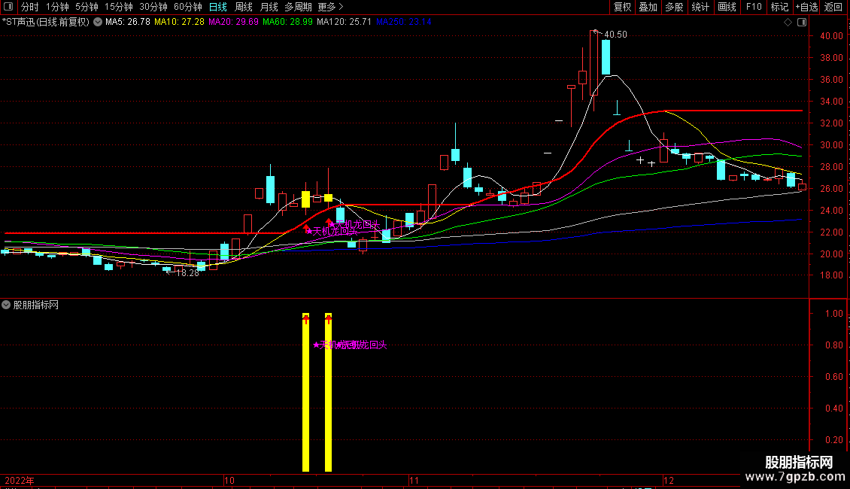Click the yellow MA10: 27.28 label
Screen dimensions: 850x489
(179, 22)
